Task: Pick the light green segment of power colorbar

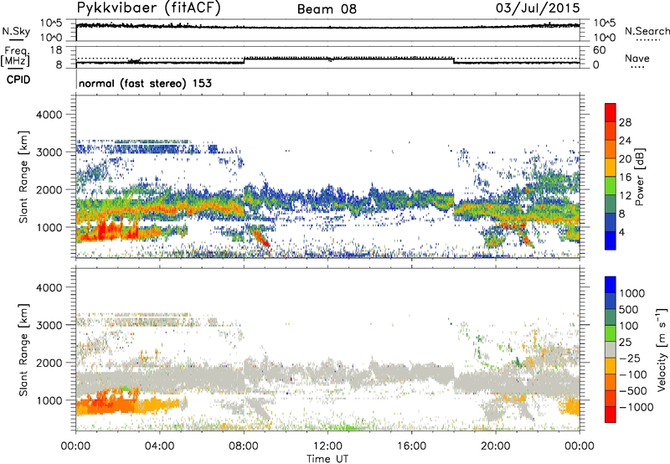Action: [x=611, y=186]
